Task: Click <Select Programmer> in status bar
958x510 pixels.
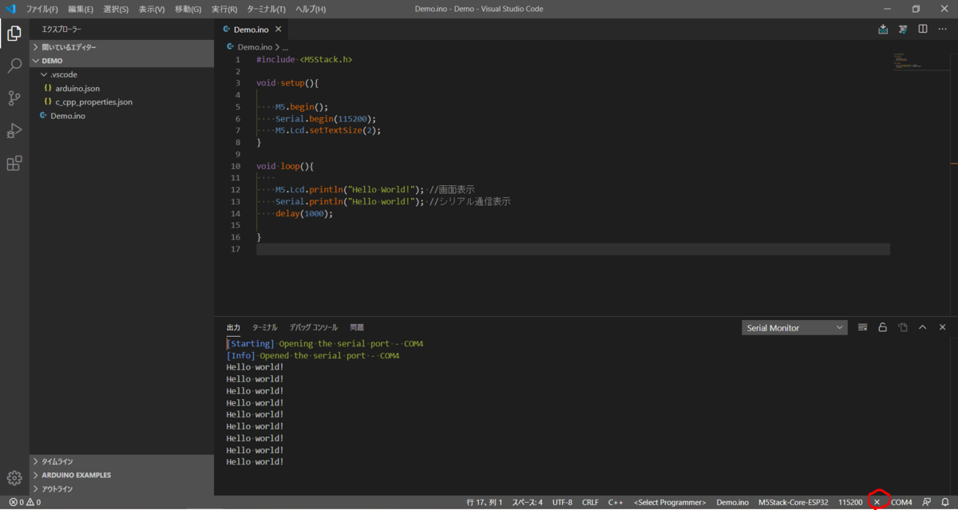Action: pyautogui.click(x=670, y=503)
